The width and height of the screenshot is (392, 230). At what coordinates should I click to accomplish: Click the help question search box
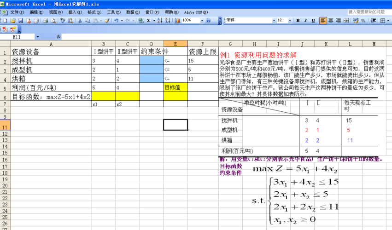[369, 12]
